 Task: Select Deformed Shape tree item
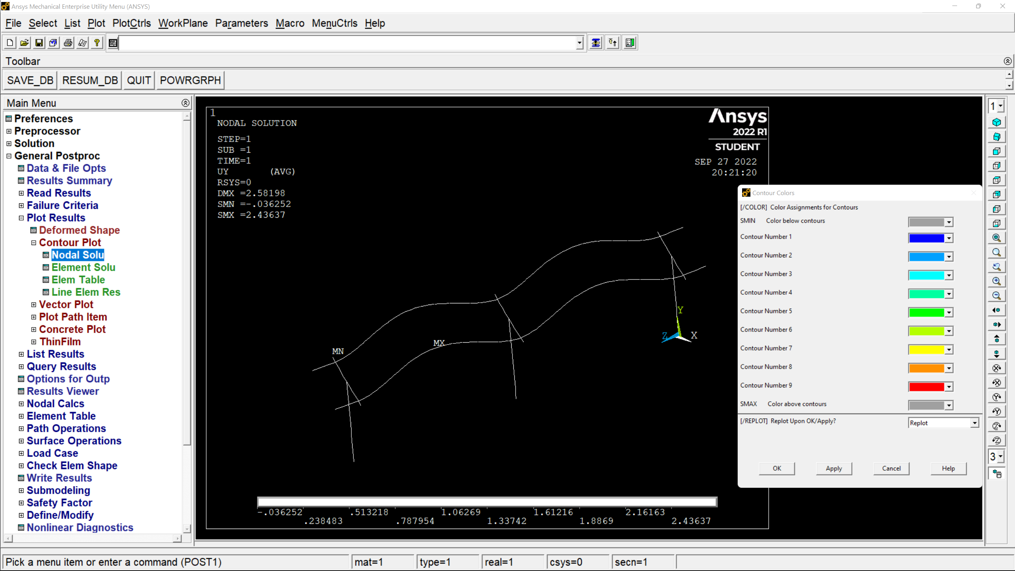79,230
